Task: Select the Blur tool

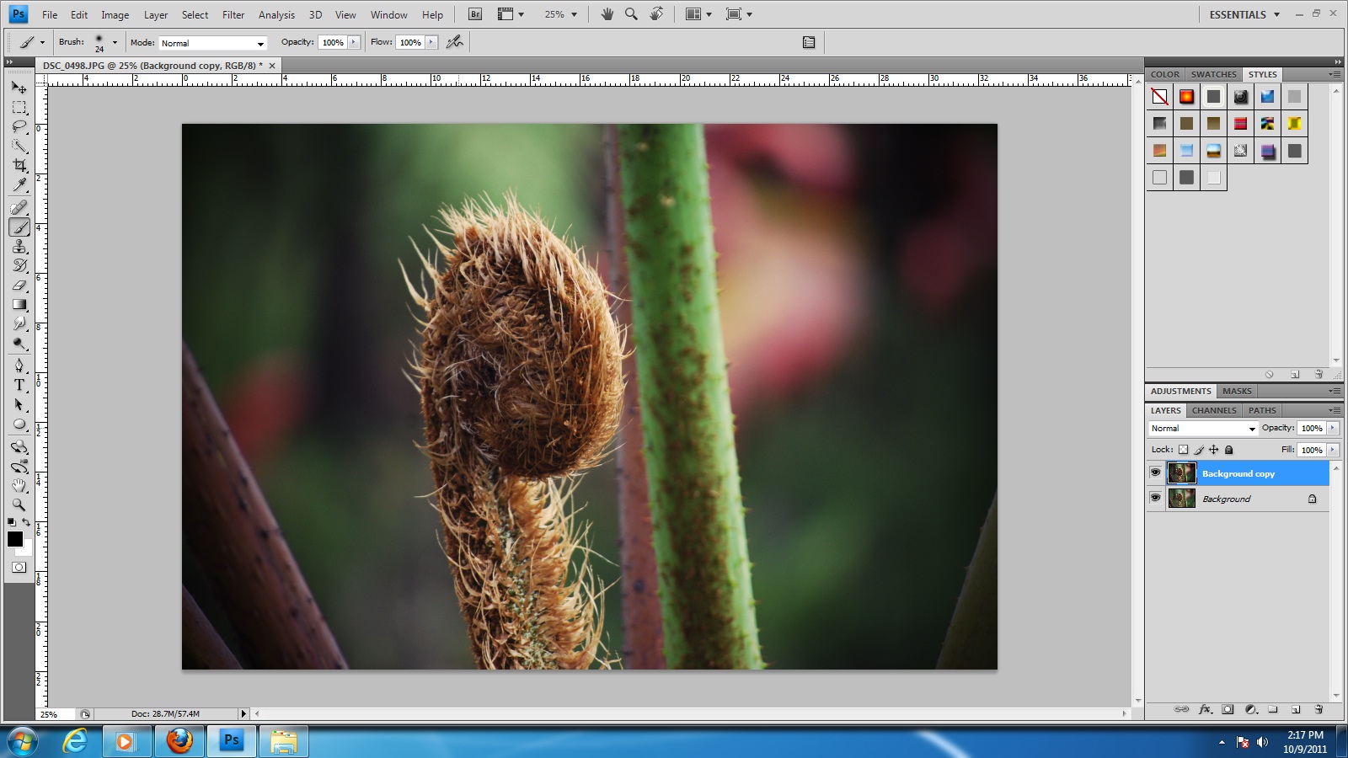Action: [x=19, y=324]
